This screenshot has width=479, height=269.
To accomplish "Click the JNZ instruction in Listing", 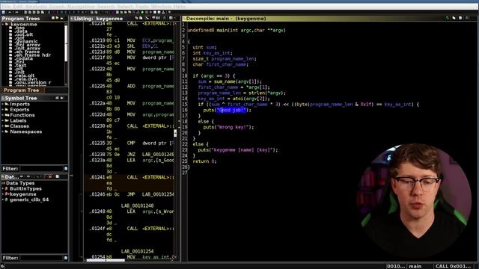I will click(x=131, y=155).
